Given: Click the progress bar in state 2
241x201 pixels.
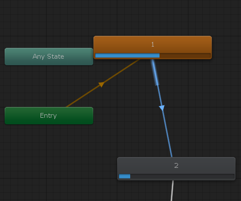Looking at the screenshot, I should [177, 176].
